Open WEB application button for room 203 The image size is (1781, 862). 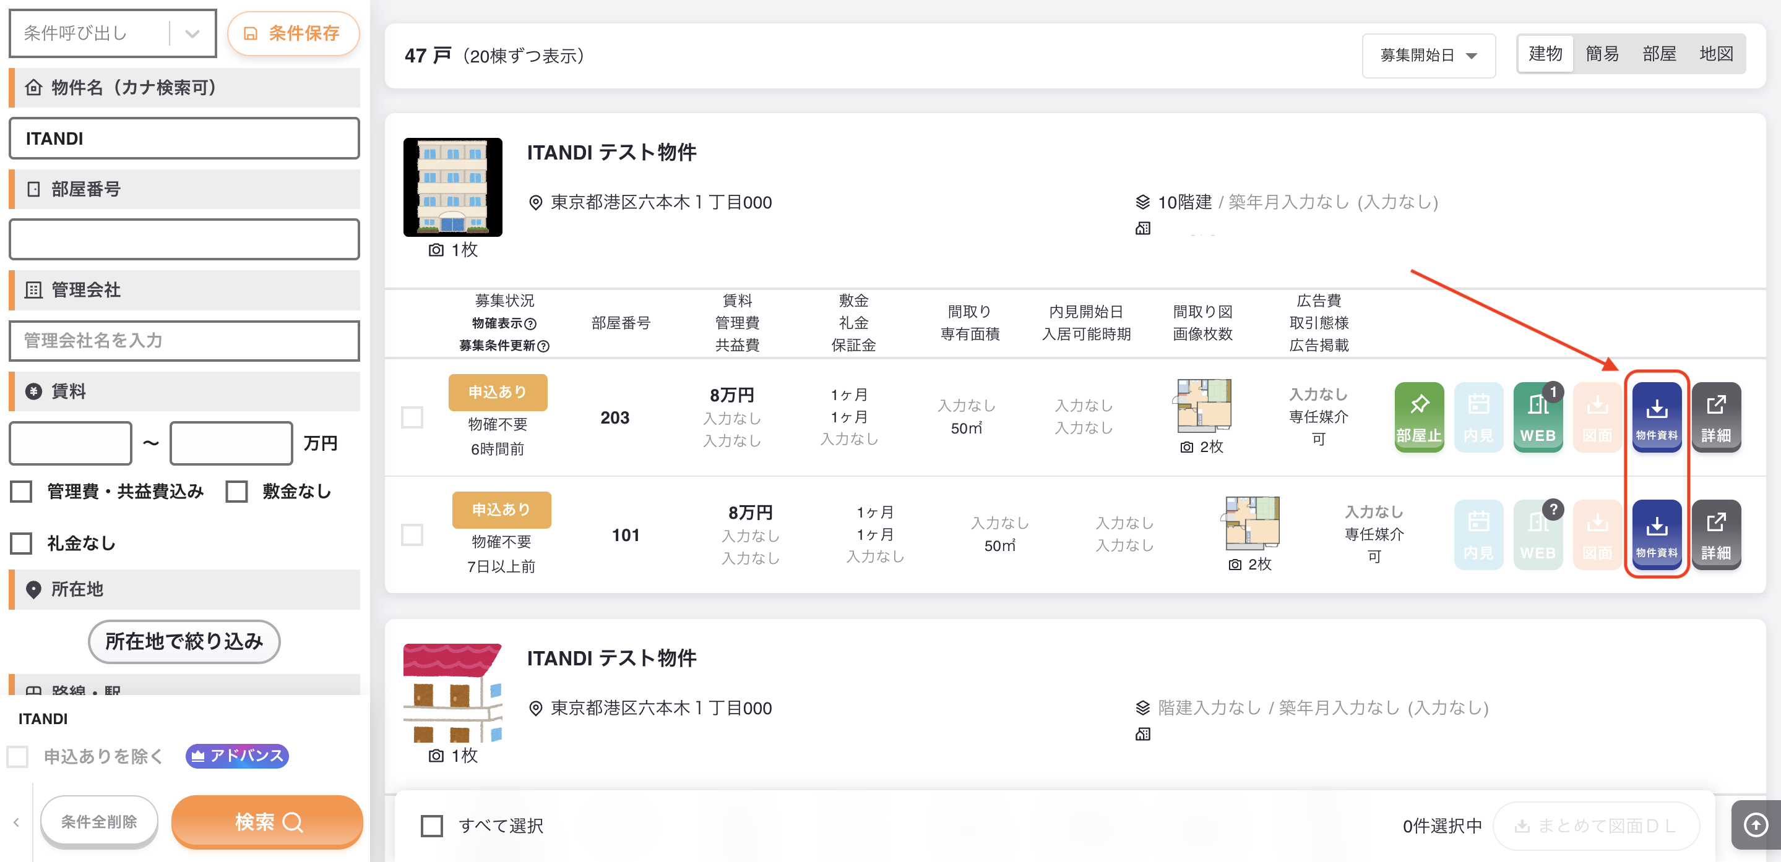[x=1538, y=417]
